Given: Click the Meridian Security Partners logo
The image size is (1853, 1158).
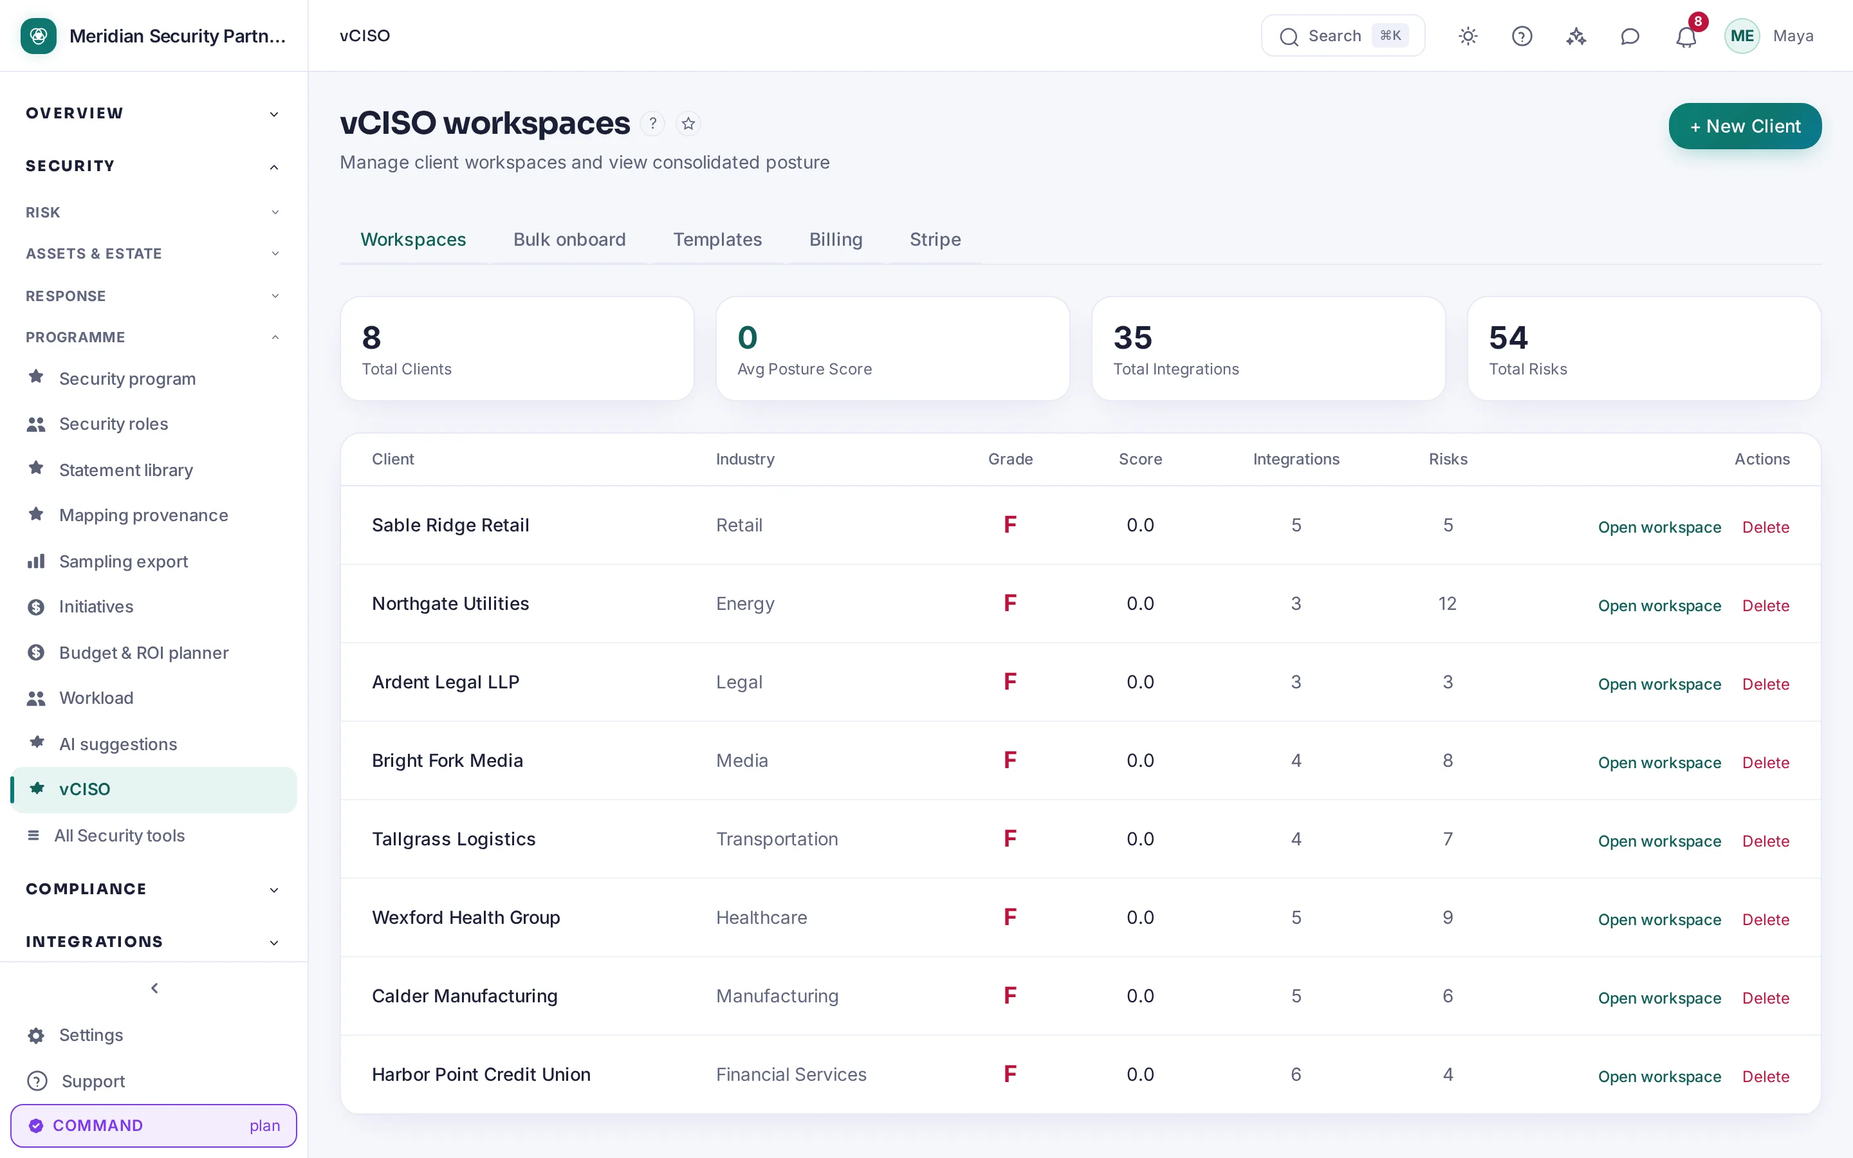Looking at the screenshot, I should pyautogui.click(x=39, y=36).
